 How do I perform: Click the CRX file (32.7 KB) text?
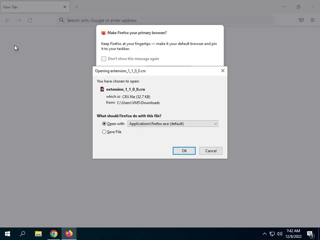[x=136, y=97]
